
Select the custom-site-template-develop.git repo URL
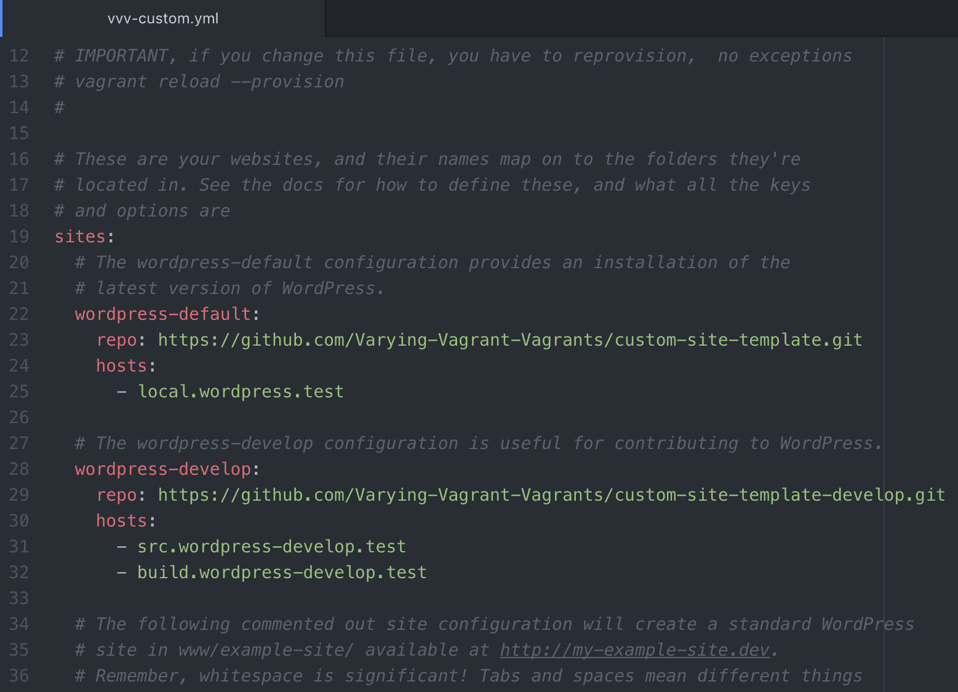click(x=551, y=495)
